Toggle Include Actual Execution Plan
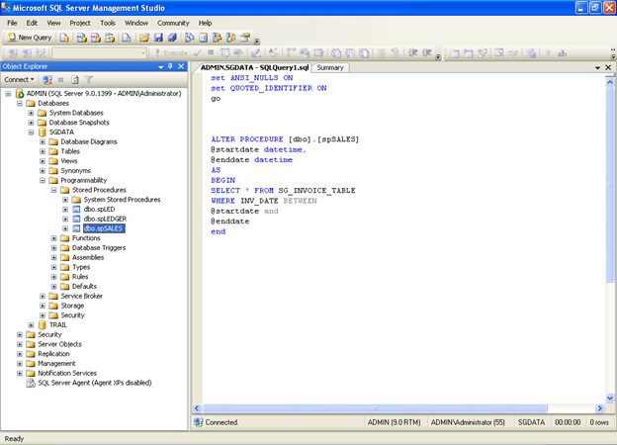Screen dimensions: 617x445 291,52
